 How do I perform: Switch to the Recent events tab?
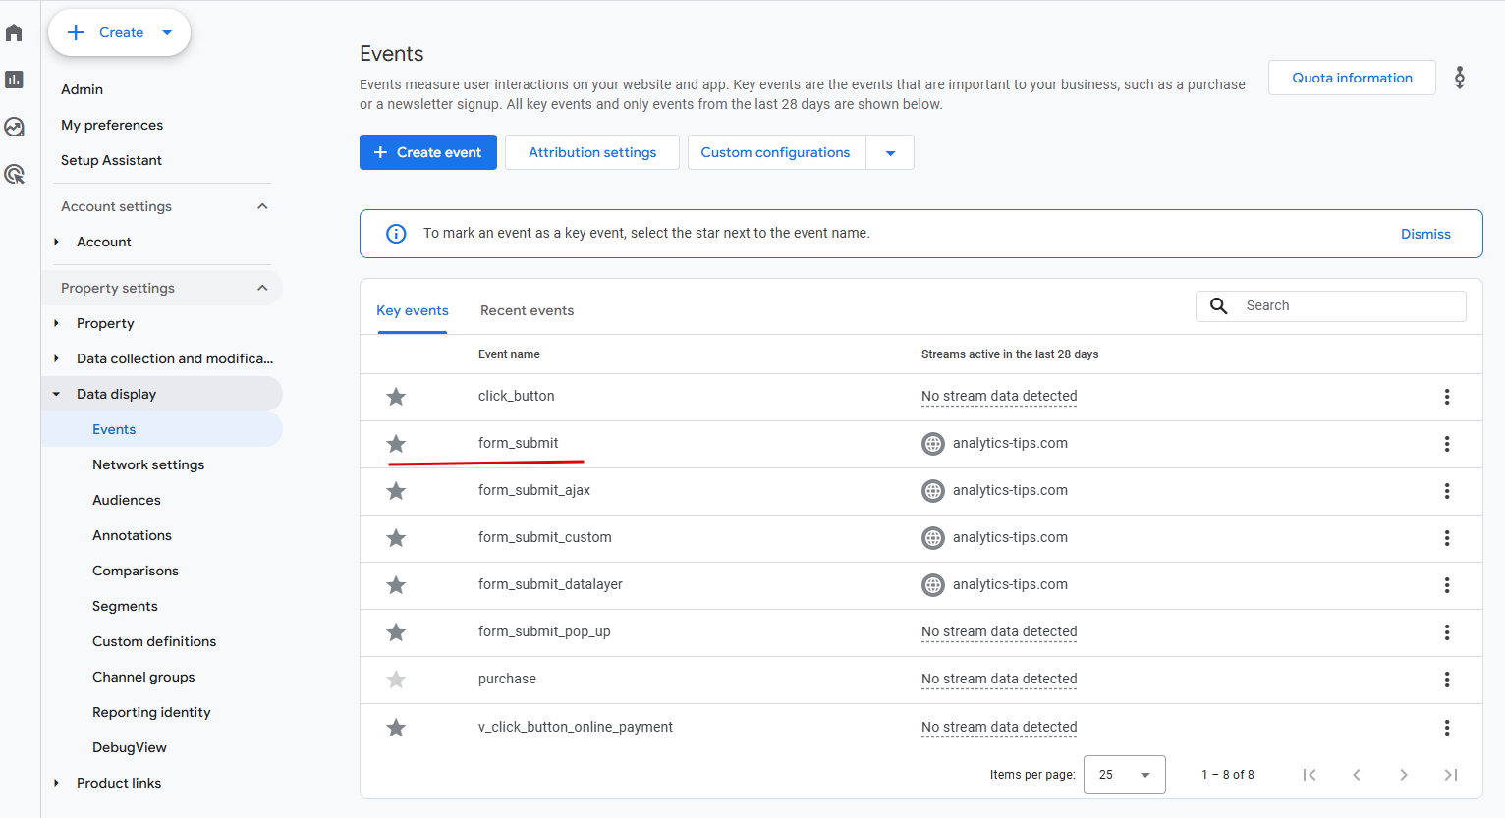[527, 310]
